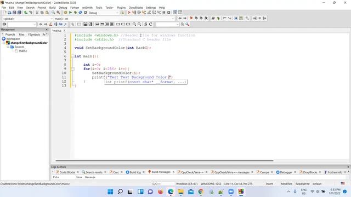The width and height of the screenshot is (351, 197).
Task: Collapse the changeTextBackgroundColor project node
Action: [4, 43]
